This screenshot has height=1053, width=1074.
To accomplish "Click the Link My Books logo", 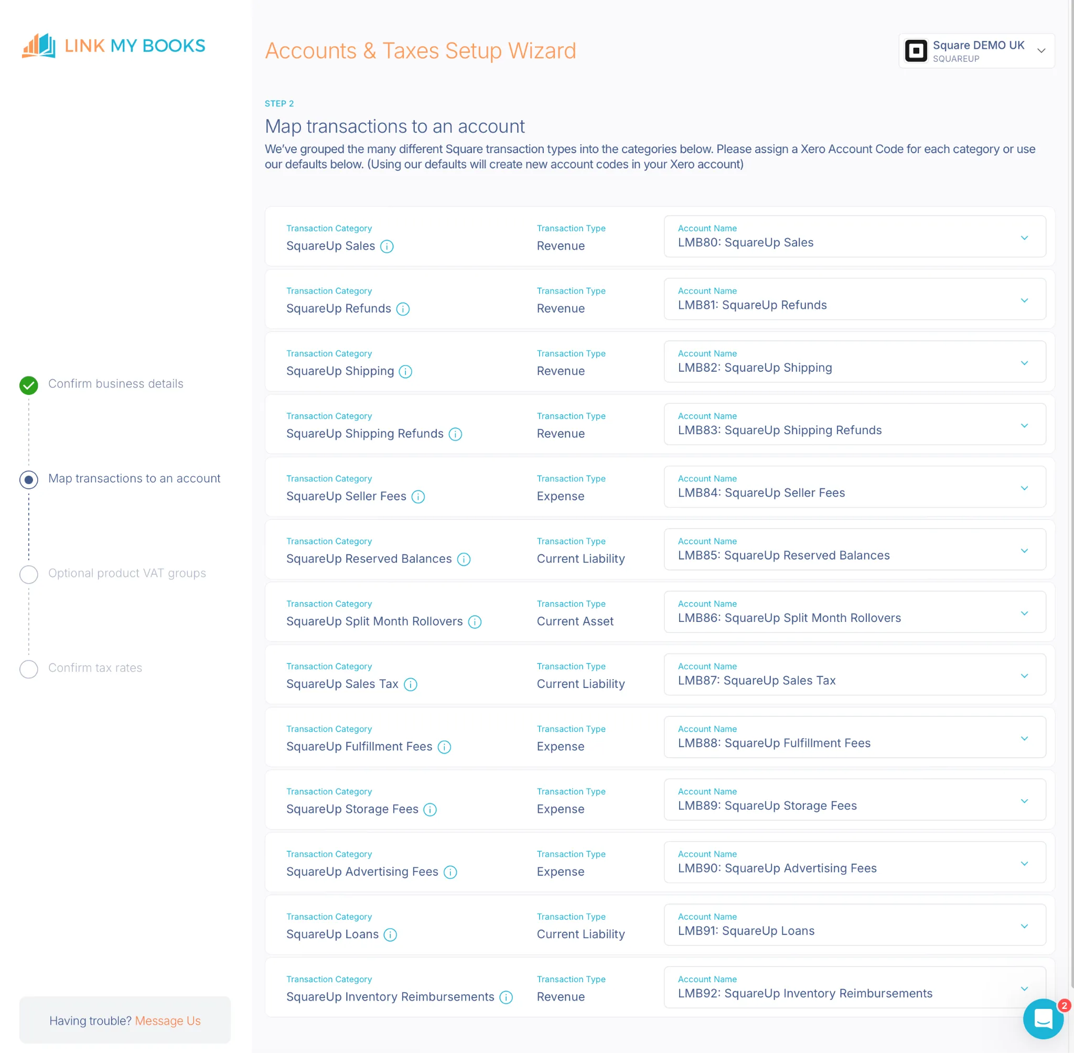I will pos(113,45).
